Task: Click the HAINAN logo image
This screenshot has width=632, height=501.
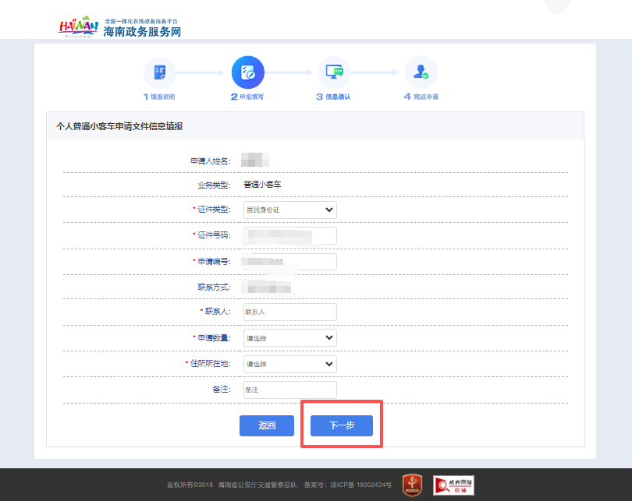Action: click(x=76, y=24)
